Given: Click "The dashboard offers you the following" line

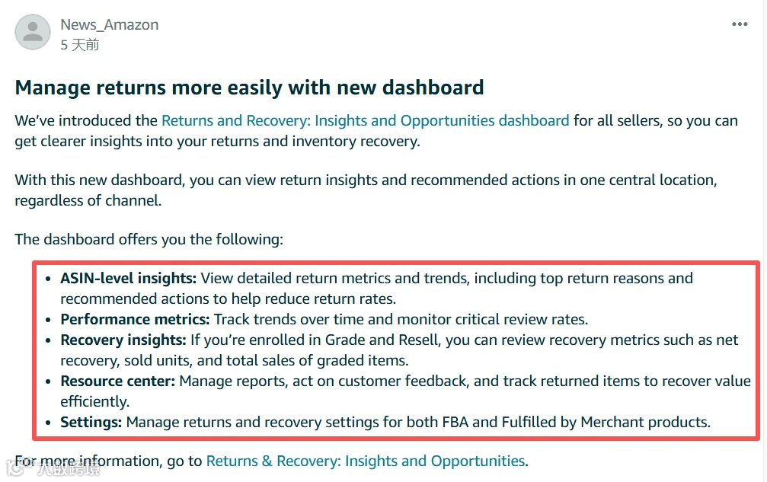Looking at the screenshot, I should (x=149, y=239).
